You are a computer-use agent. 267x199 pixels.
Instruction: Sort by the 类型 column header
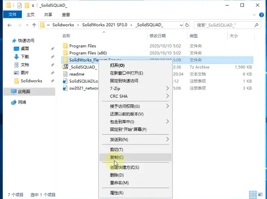[x=194, y=36]
